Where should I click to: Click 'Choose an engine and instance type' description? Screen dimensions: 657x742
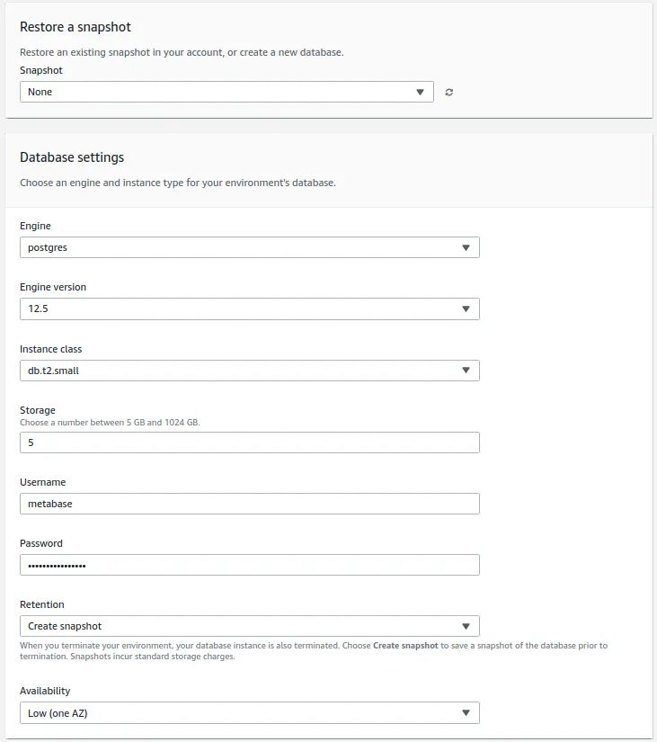(178, 183)
